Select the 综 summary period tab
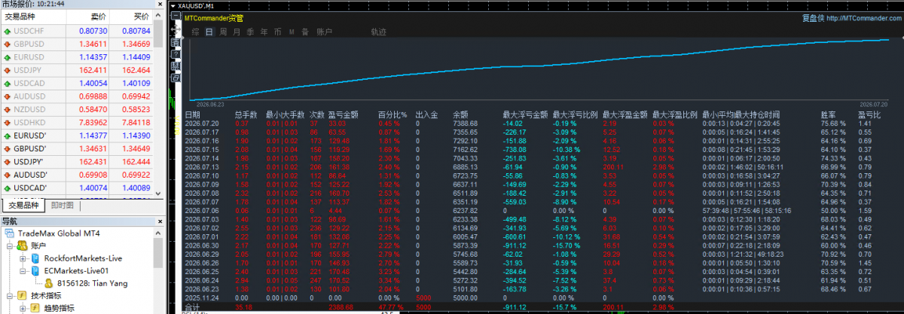The image size is (904, 314). 195,32
